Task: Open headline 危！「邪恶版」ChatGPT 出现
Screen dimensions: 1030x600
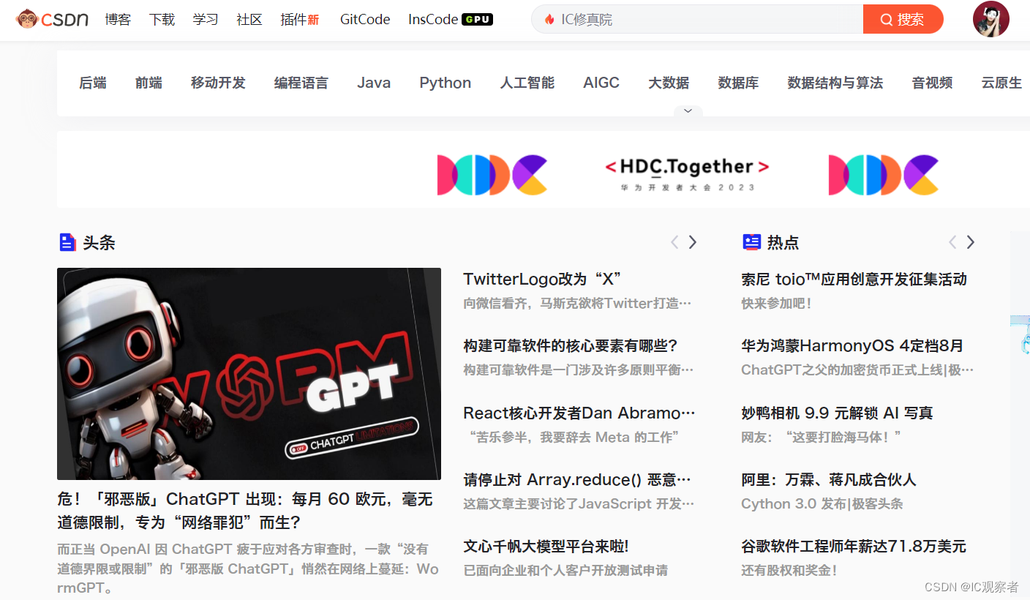Action: [245, 511]
